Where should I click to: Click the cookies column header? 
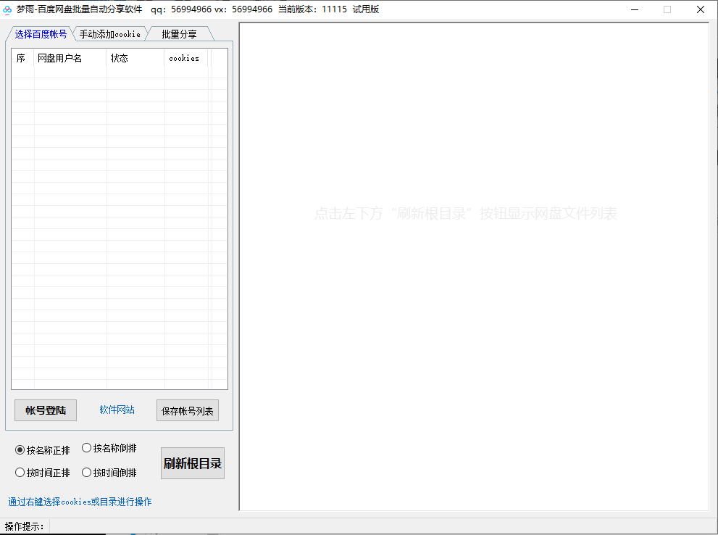click(184, 58)
